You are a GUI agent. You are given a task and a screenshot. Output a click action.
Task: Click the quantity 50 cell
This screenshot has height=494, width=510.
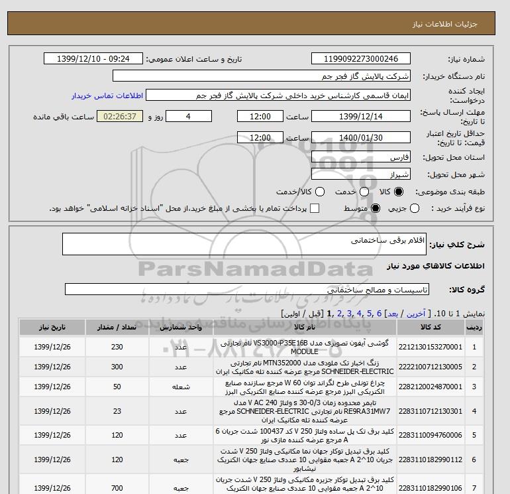click(117, 387)
